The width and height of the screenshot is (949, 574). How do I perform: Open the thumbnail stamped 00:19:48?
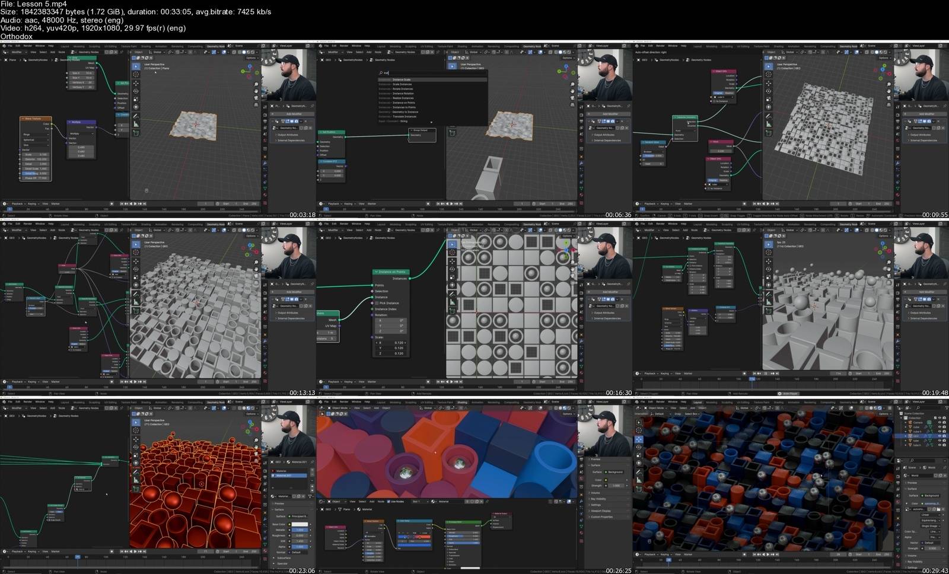pyautogui.click(x=791, y=307)
